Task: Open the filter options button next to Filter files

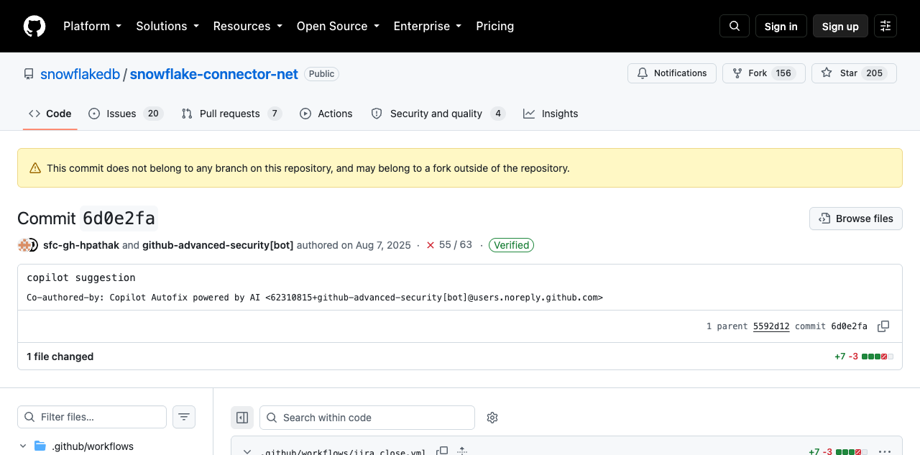Action: pos(184,417)
